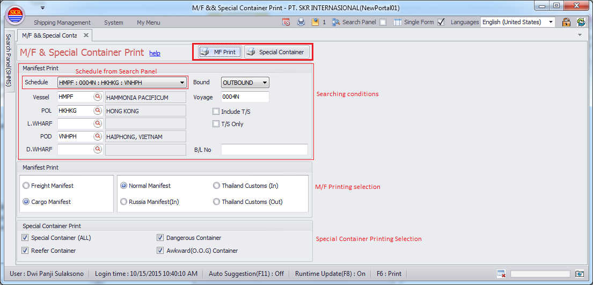This screenshot has height=285, width=593.
Task: Open the My Menu menu
Action: pos(148,23)
